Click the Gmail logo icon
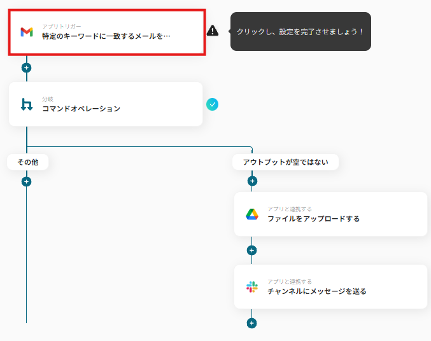Viewport: 431px width, 341px height. [x=27, y=32]
